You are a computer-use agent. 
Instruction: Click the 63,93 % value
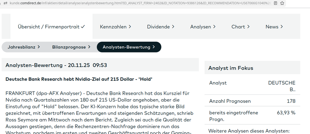pos(286,113)
